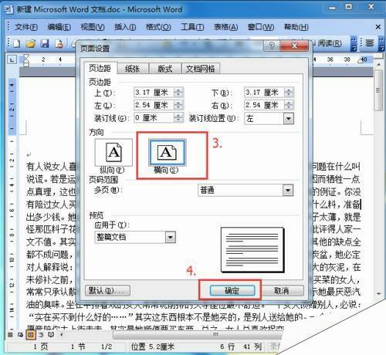
Task: Click the horizontal scrollbar left arrow
Action: click(x=61, y=335)
